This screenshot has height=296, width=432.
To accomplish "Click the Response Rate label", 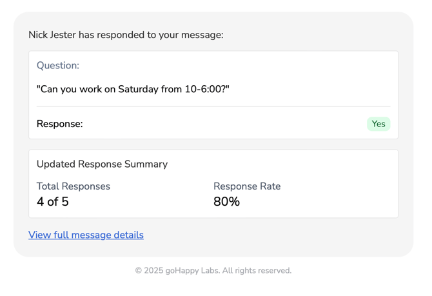I will coord(247,186).
